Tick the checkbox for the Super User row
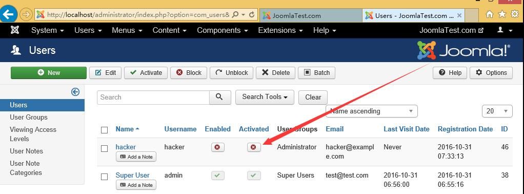The width and height of the screenshot is (524, 194). pos(105,177)
